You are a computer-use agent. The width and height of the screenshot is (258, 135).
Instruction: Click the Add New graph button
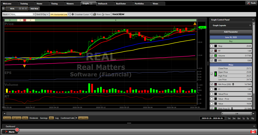point(34,9)
